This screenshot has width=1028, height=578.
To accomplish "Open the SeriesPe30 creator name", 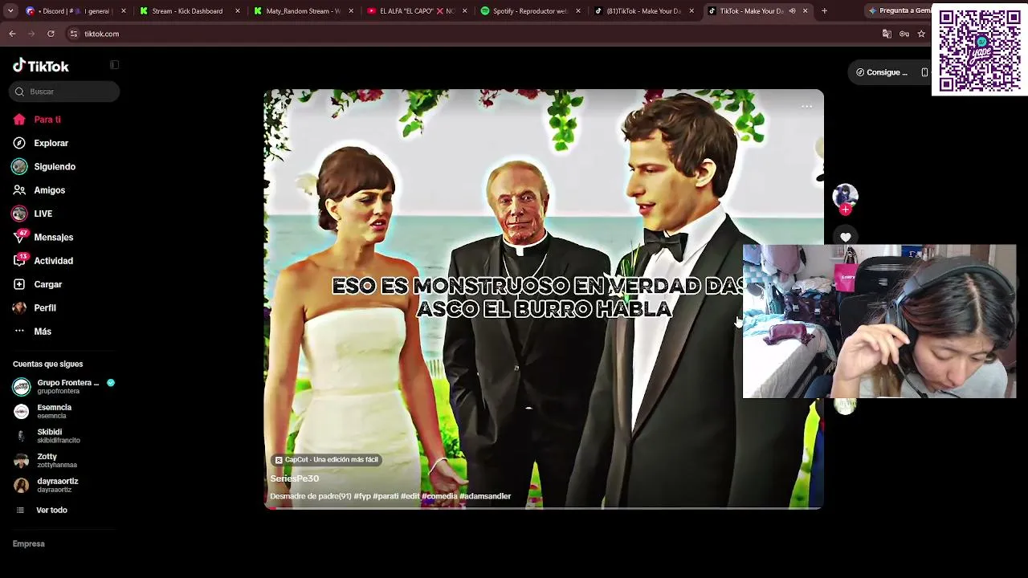I will [295, 478].
